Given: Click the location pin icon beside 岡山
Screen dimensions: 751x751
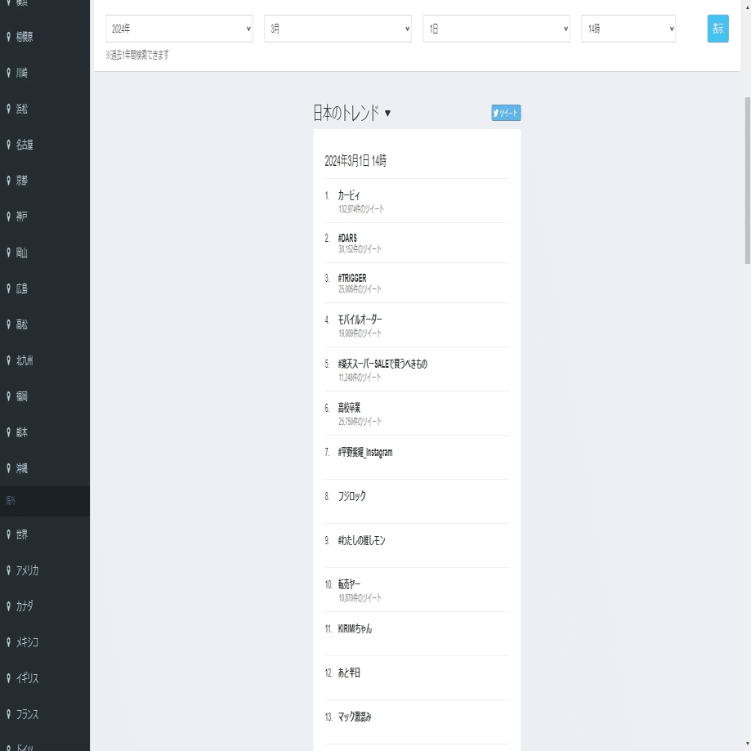Looking at the screenshot, I should (8, 253).
